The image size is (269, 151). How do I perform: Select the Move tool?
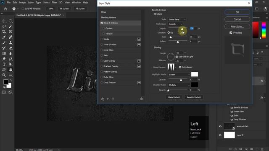pyautogui.click(x=4, y=21)
